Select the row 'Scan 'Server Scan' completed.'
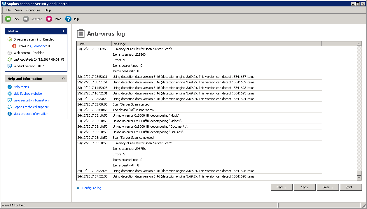The image size is (367, 209). (199, 138)
